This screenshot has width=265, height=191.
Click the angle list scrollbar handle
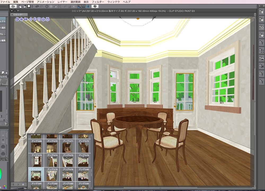92,173
